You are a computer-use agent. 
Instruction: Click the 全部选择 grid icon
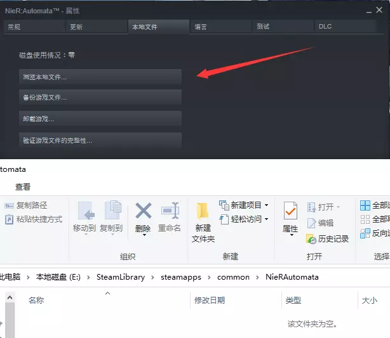coord(365,205)
